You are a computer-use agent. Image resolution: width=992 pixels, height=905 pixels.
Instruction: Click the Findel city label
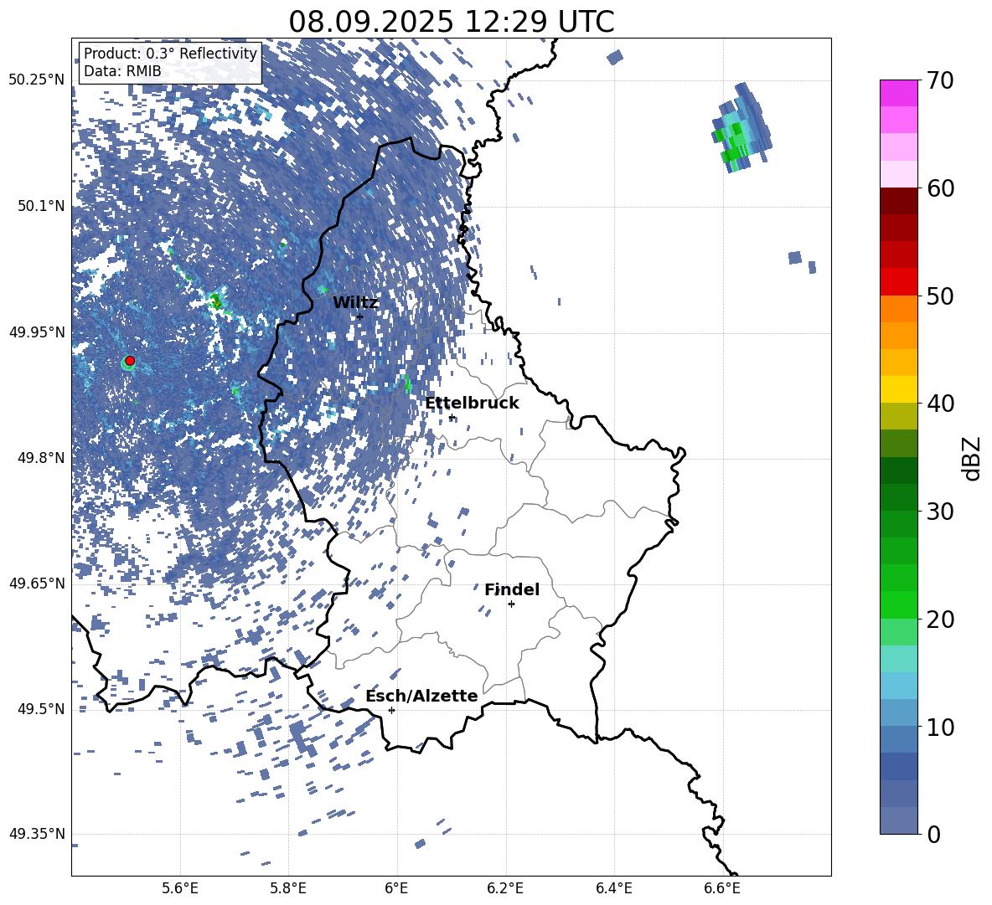512,589
